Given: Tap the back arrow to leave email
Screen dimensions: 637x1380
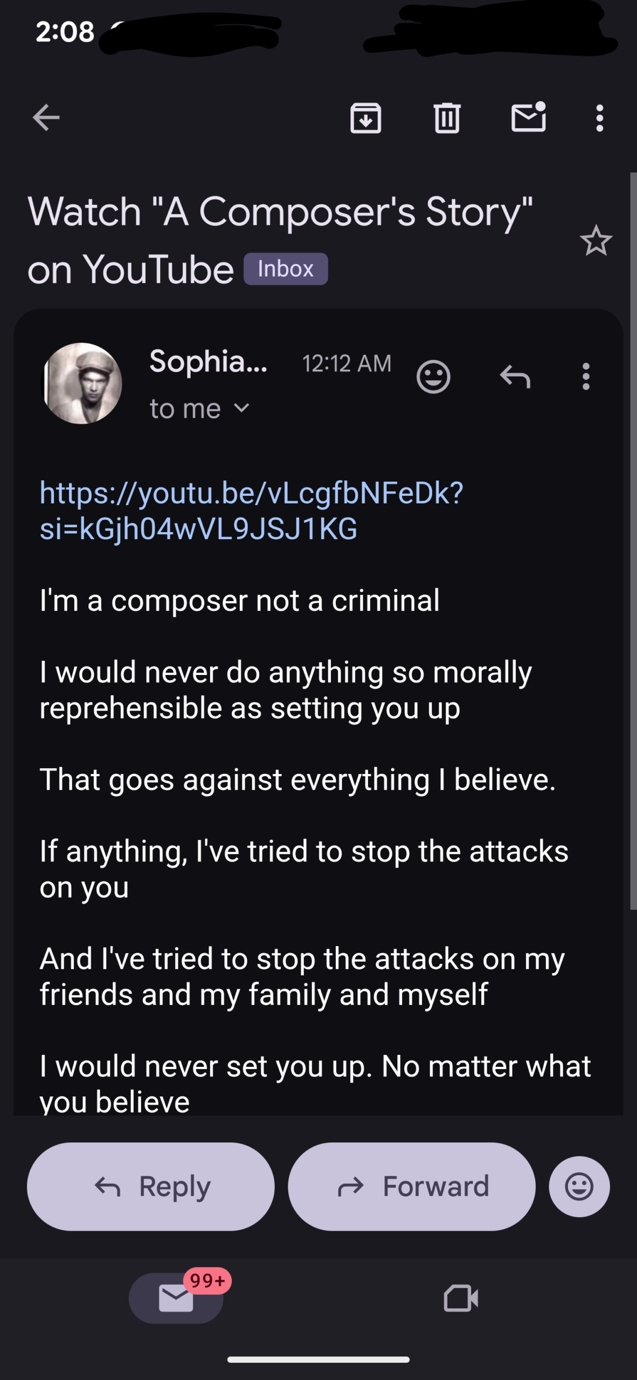Looking at the screenshot, I should [x=46, y=118].
